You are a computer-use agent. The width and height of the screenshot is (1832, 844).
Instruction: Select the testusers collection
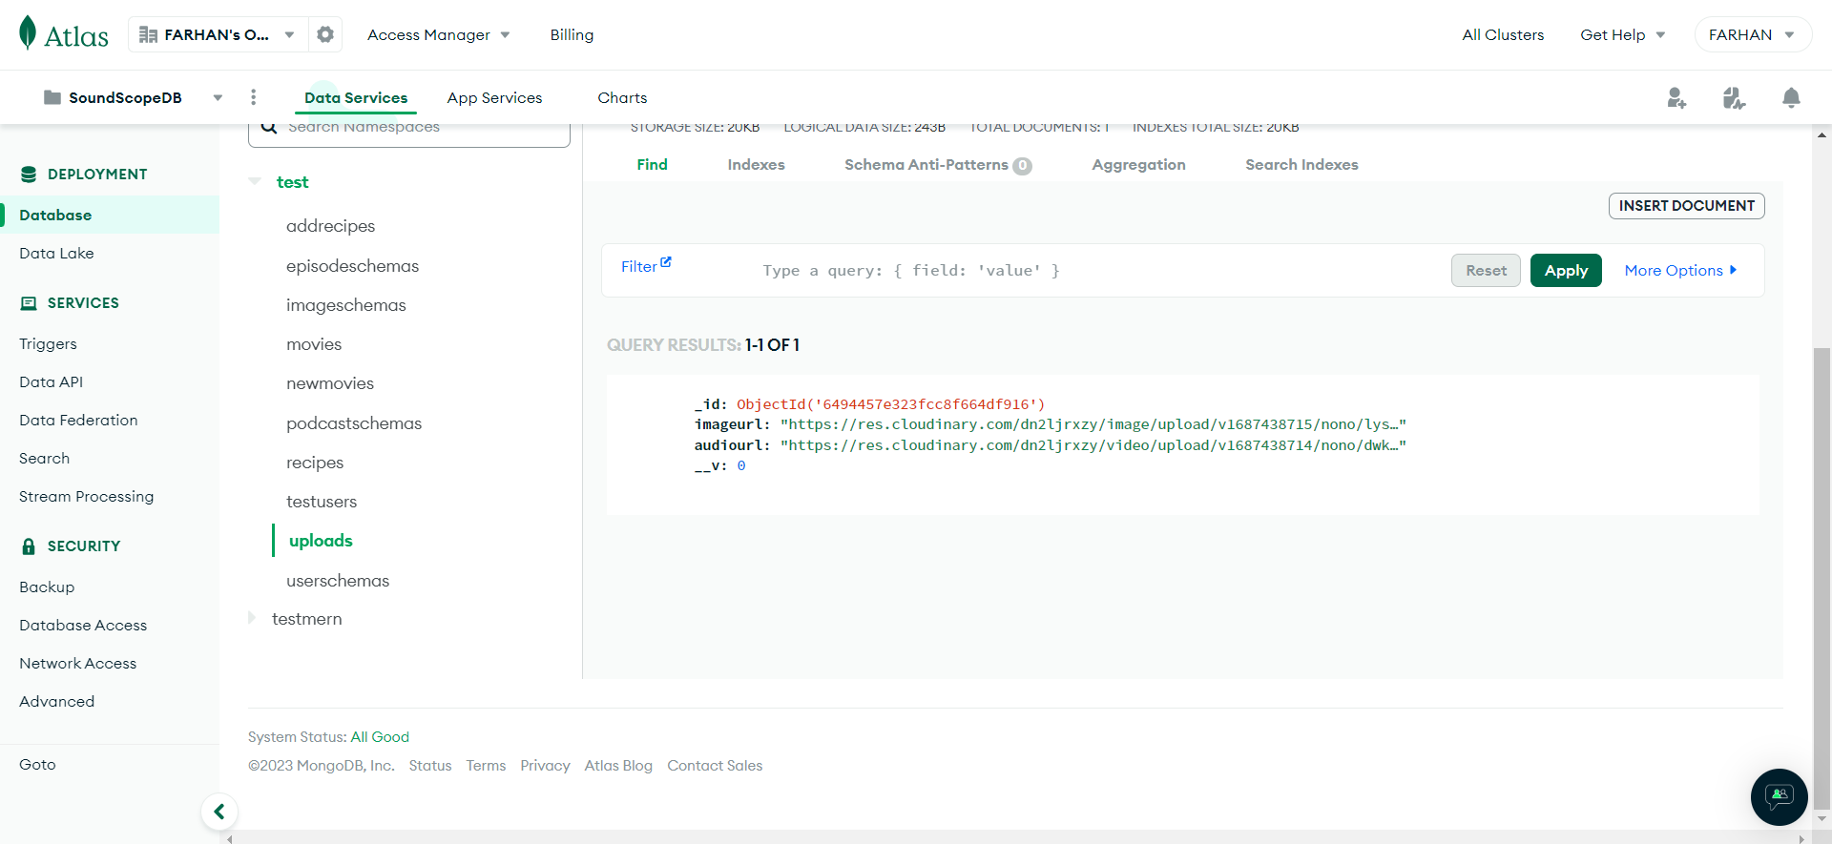pos(322,502)
